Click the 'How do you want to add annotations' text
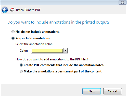127x97 pixels. [x=52, y=59]
